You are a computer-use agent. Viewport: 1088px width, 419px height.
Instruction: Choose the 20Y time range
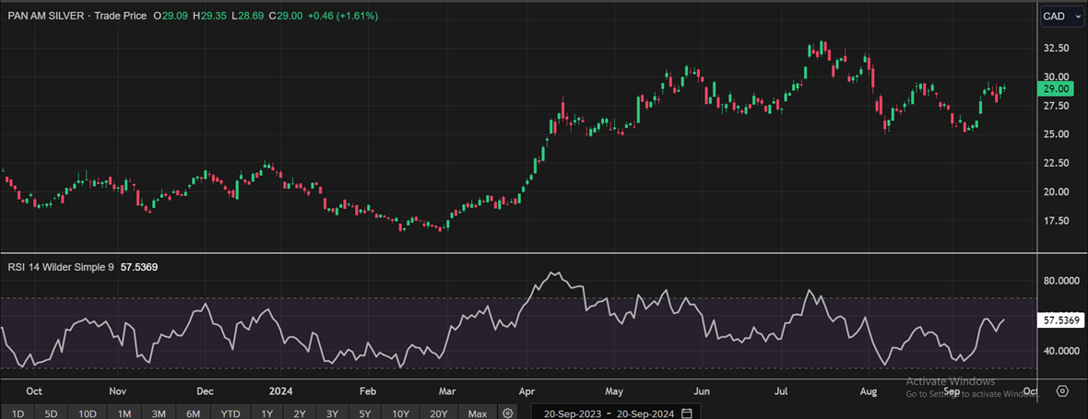[439, 413]
